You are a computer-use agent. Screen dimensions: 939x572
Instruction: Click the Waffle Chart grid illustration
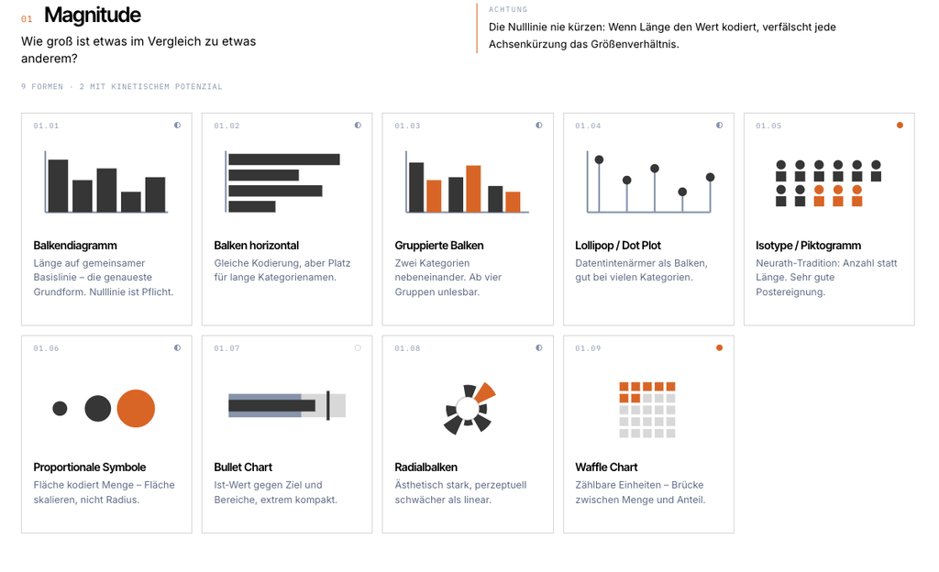[x=647, y=410]
